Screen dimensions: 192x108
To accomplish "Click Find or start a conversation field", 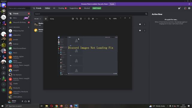I will (x=19, y=8).
